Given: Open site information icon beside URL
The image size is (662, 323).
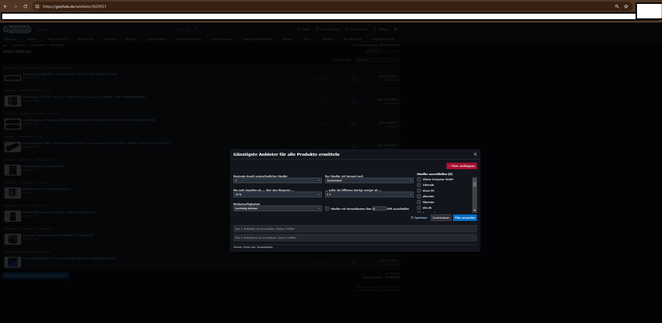Looking at the screenshot, I should [x=37, y=6].
